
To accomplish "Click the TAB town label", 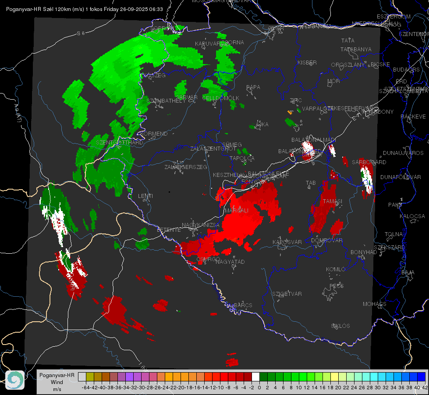I will [x=311, y=183].
